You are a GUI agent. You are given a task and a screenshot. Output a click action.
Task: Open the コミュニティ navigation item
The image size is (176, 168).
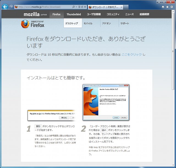(113, 14)
